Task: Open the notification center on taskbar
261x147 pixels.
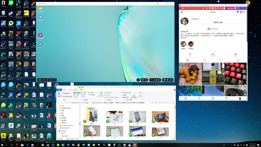Action: click(x=258, y=145)
